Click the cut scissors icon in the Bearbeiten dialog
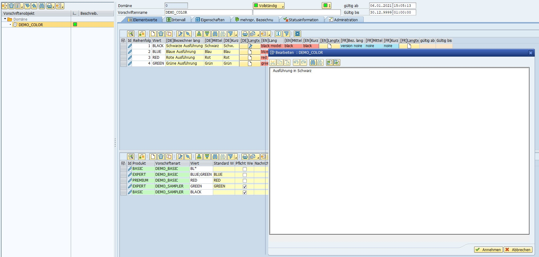 (x=273, y=62)
